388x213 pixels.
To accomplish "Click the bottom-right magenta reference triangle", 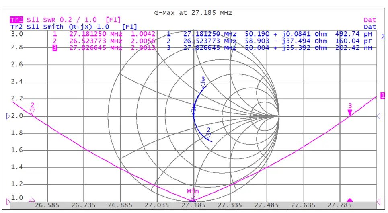I will [379, 202].
